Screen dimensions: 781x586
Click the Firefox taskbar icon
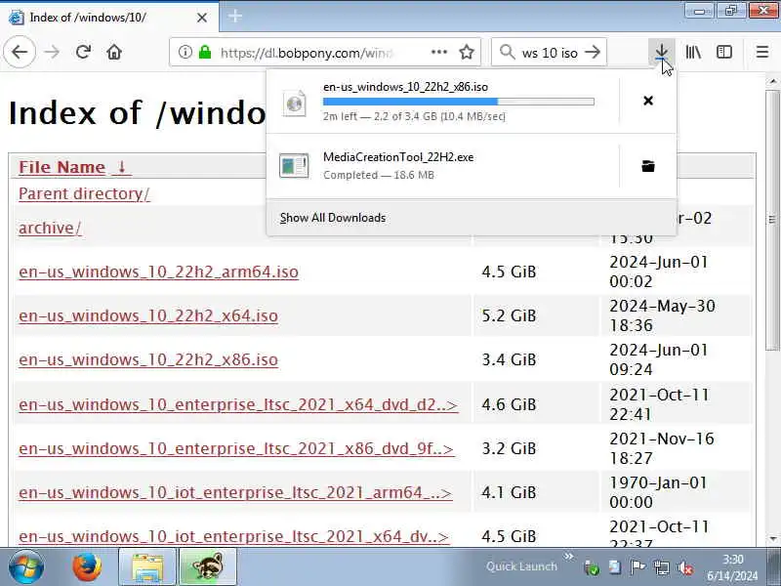click(87, 567)
